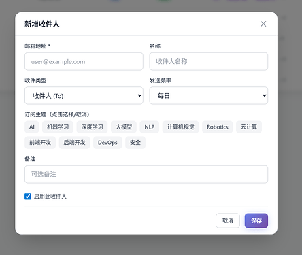Viewport: 302px width, 255px height.
Task: Toggle the 前端开发 topic tag
Action: coord(40,143)
